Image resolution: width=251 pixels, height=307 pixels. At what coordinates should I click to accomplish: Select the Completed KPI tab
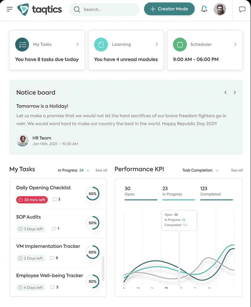coord(217,194)
